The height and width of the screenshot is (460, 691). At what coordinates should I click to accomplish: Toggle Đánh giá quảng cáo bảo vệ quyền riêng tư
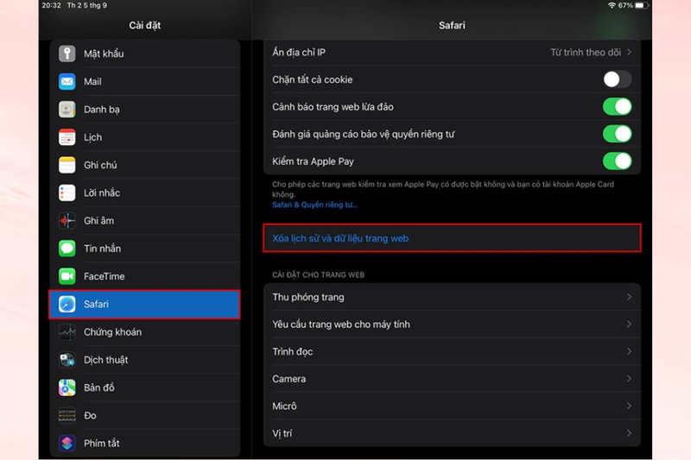pos(617,135)
